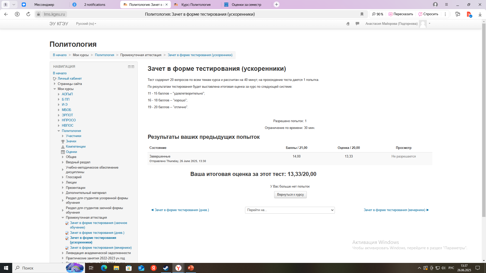486x273 pixels.
Task: Open the notifications bell icon in Moodle header
Action: [x=348, y=24]
